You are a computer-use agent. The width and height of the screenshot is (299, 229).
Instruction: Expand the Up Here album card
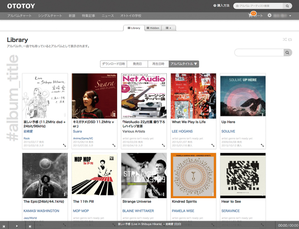coord(262,146)
